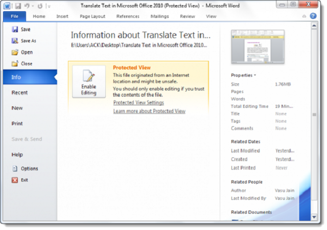Click the Close folder icon in sidebar
This screenshot has height=230, width=327.
[15, 63]
